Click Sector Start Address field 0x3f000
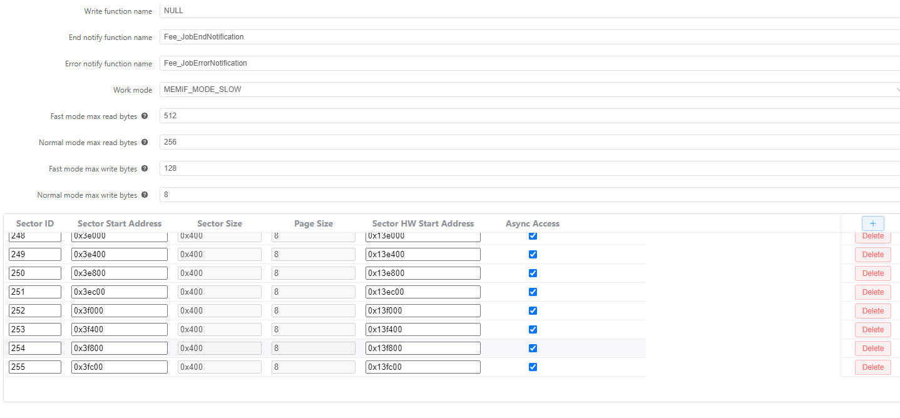Screen dimensions: 900x418 coord(119,311)
